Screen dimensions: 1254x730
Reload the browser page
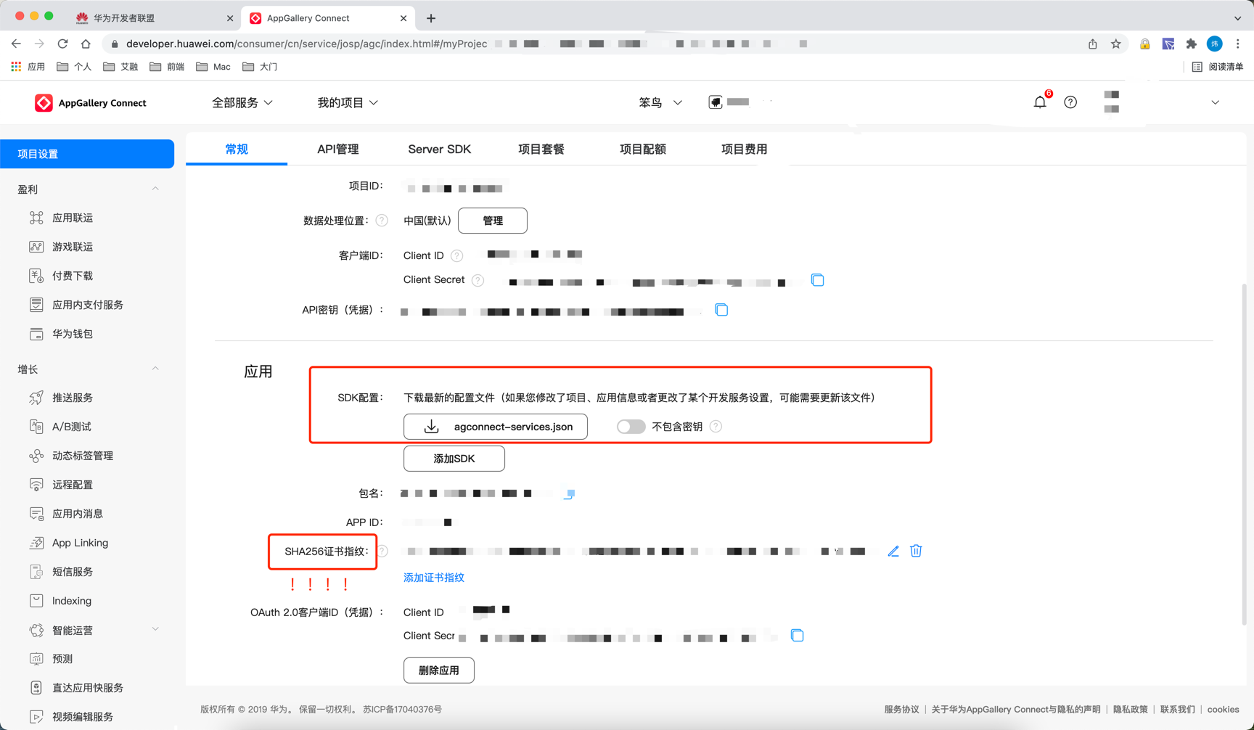(x=62, y=44)
